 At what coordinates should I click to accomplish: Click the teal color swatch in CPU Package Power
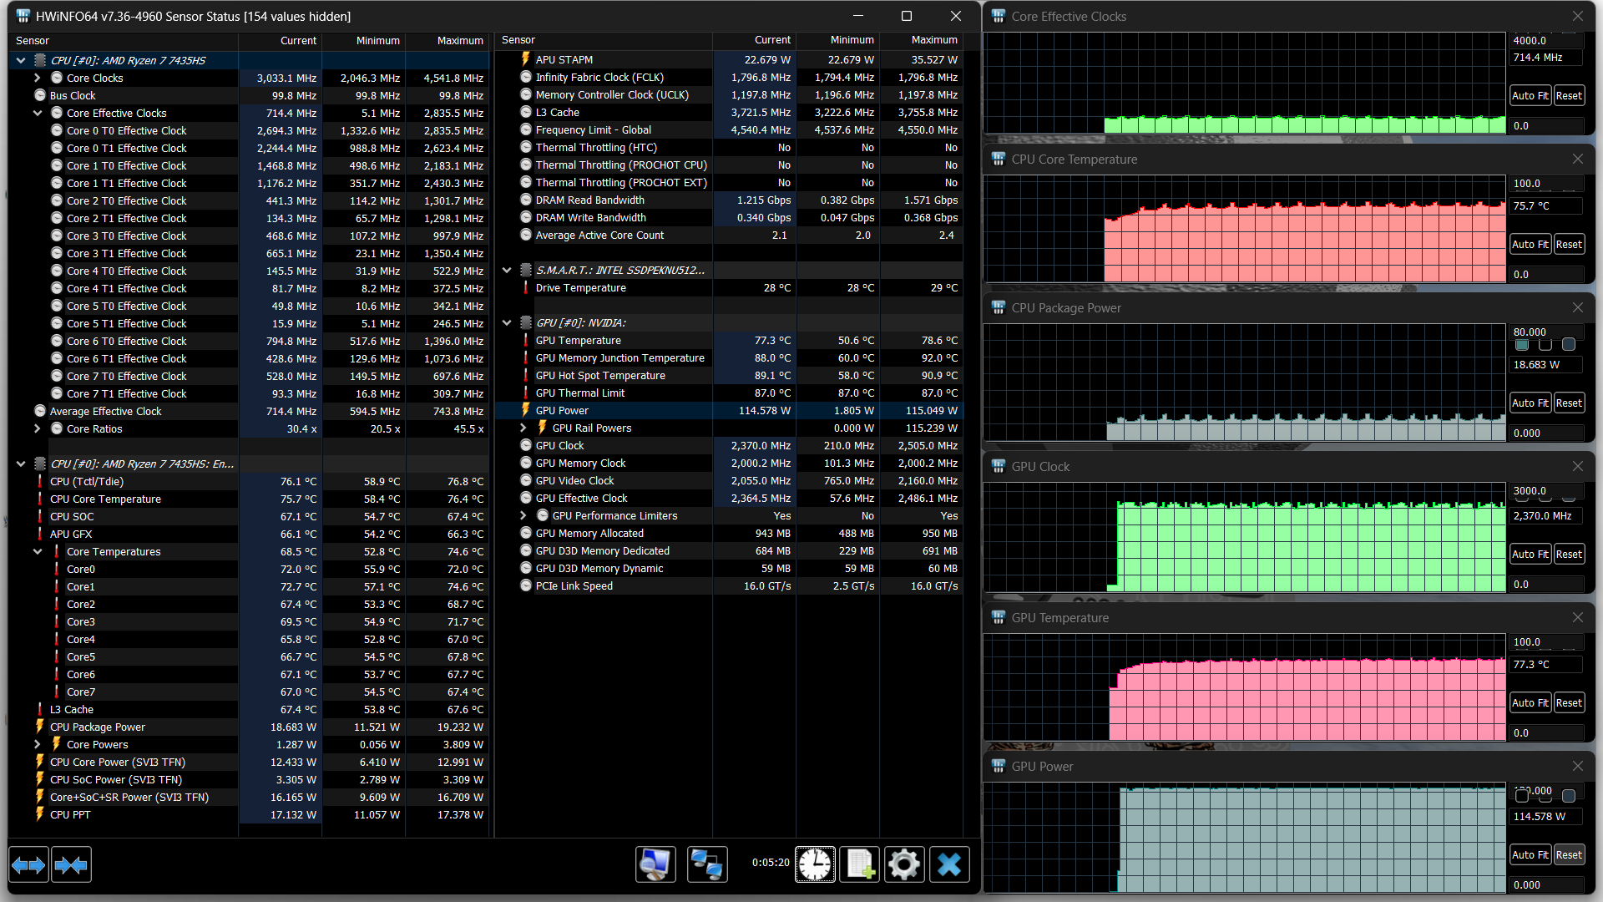1522,345
